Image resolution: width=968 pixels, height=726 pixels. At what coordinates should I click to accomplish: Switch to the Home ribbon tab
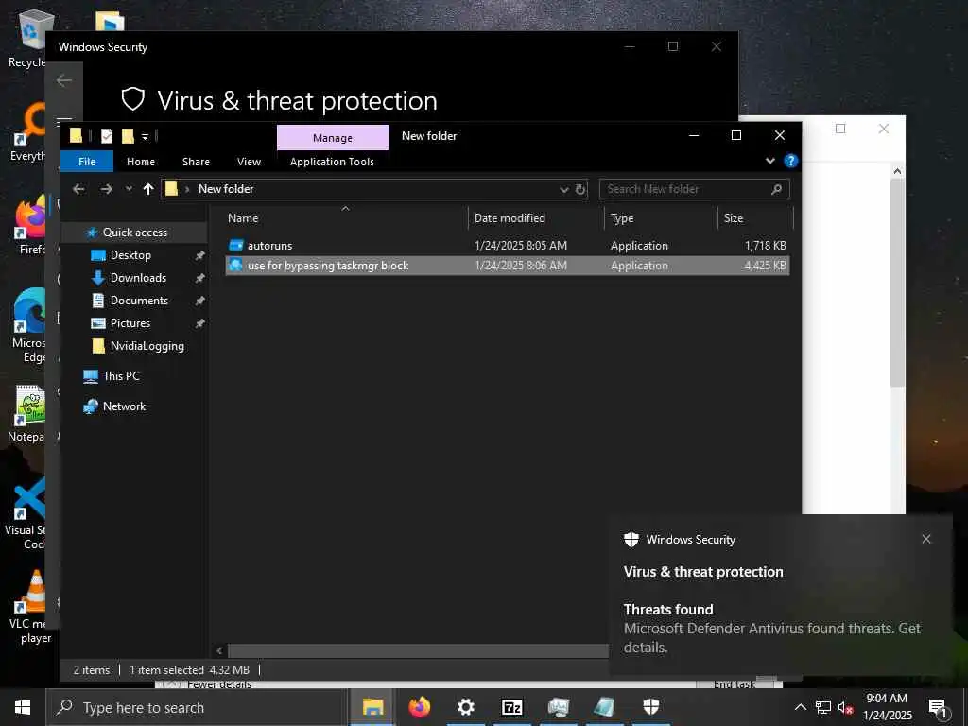click(141, 162)
